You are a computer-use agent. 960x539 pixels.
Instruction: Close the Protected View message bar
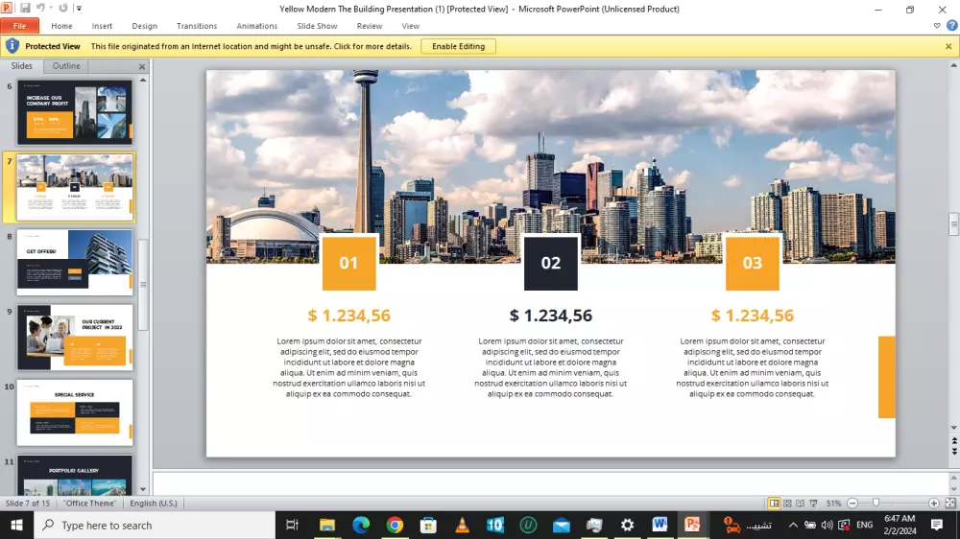pos(948,46)
